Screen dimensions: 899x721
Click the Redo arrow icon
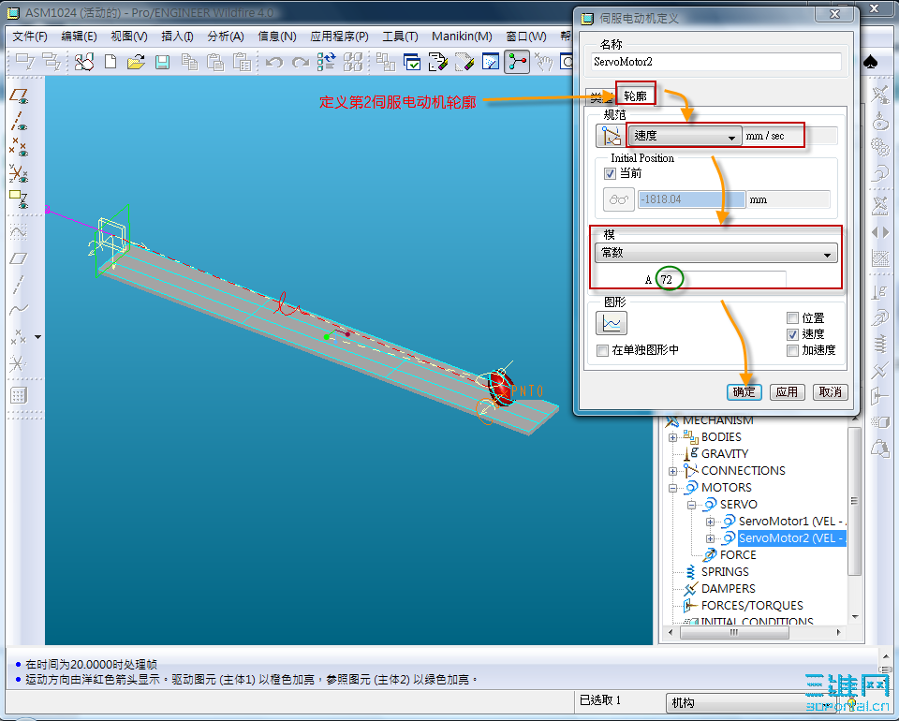tap(301, 61)
